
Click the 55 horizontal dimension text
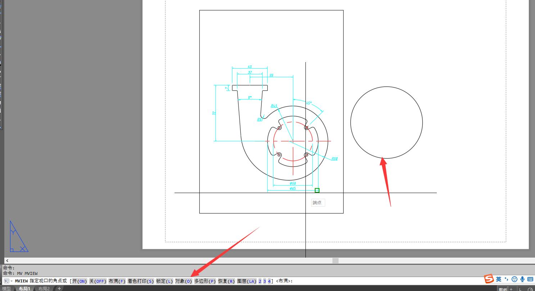(x=271, y=75)
